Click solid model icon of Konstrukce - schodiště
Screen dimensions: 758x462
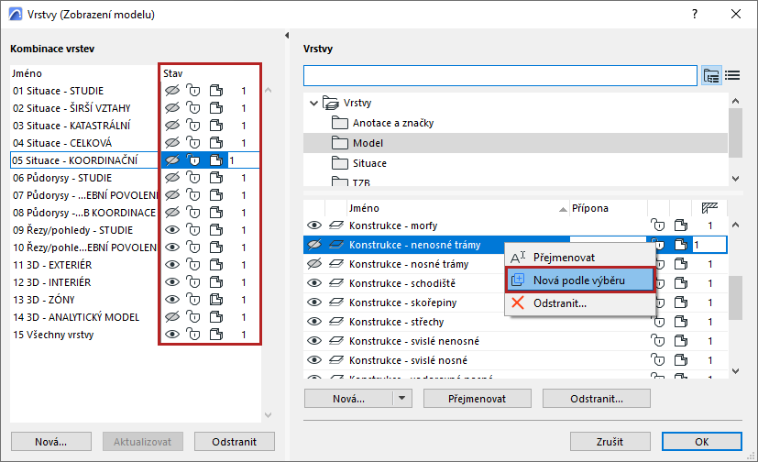pyautogui.click(x=681, y=283)
